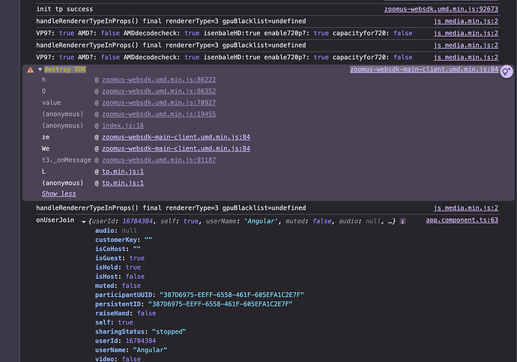Open zoomus-websdk.umd.min.js:70927 link in value frame
Screen dimensions: 517x362
[x=159, y=103]
